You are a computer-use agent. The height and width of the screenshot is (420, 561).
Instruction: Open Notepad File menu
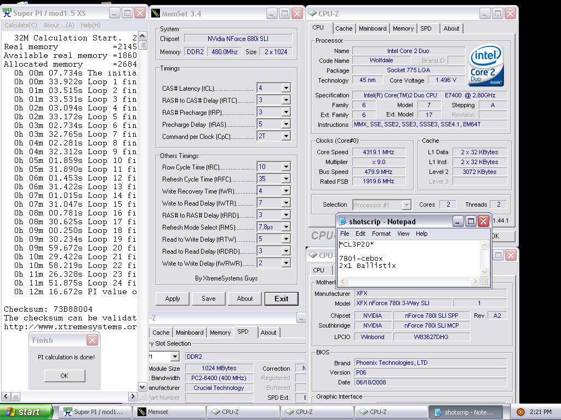[x=345, y=234]
